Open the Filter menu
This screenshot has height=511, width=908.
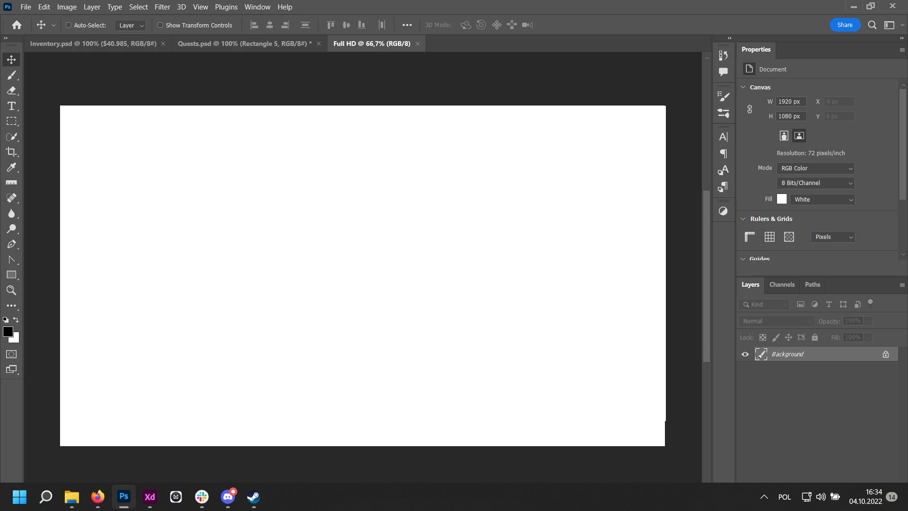(x=162, y=7)
